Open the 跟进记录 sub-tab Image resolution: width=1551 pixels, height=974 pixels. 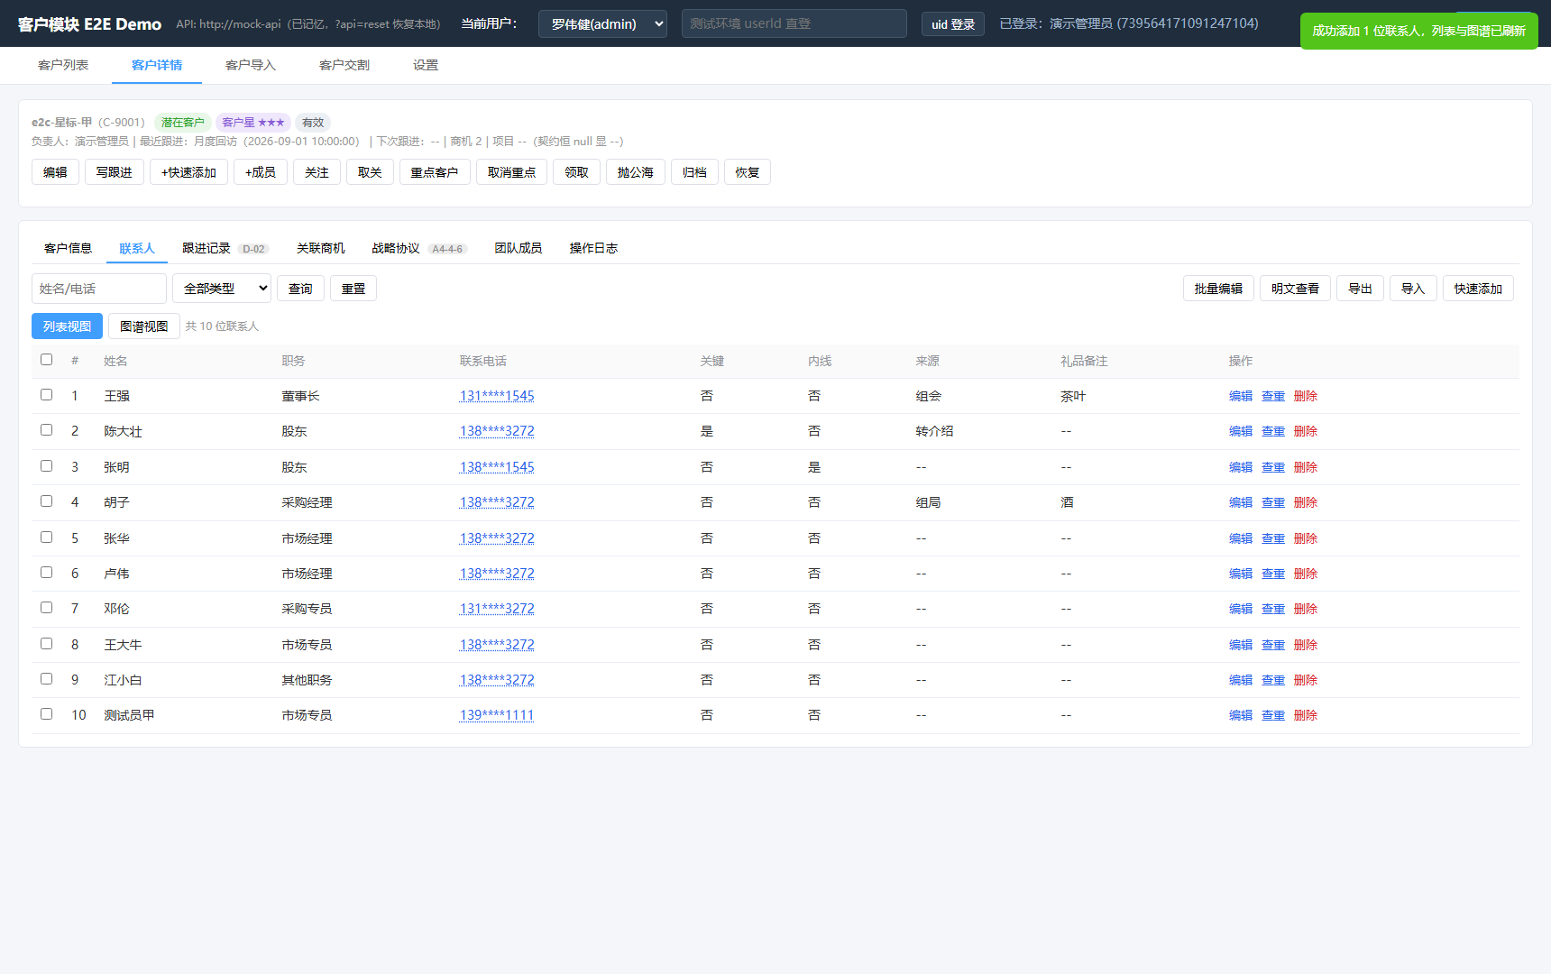[206, 248]
